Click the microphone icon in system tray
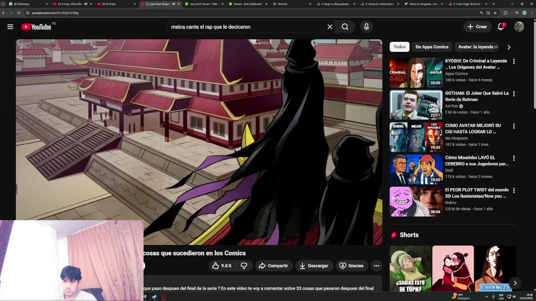Image resolution: width=536 pixels, height=301 pixels. tap(493, 296)
